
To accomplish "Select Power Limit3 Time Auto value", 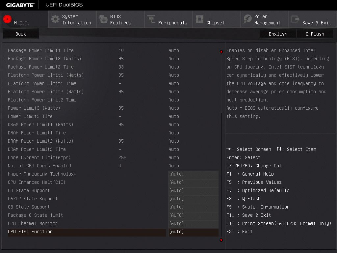I will pyautogui.click(x=174, y=116).
